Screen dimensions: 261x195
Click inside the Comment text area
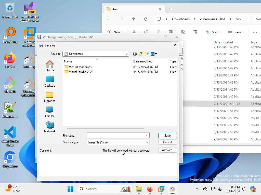pyautogui.click(x=108, y=165)
